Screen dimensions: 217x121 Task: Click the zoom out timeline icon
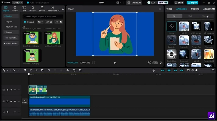click(193, 70)
